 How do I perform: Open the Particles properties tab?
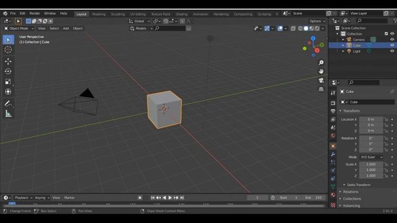pyautogui.click(x=333, y=162)
